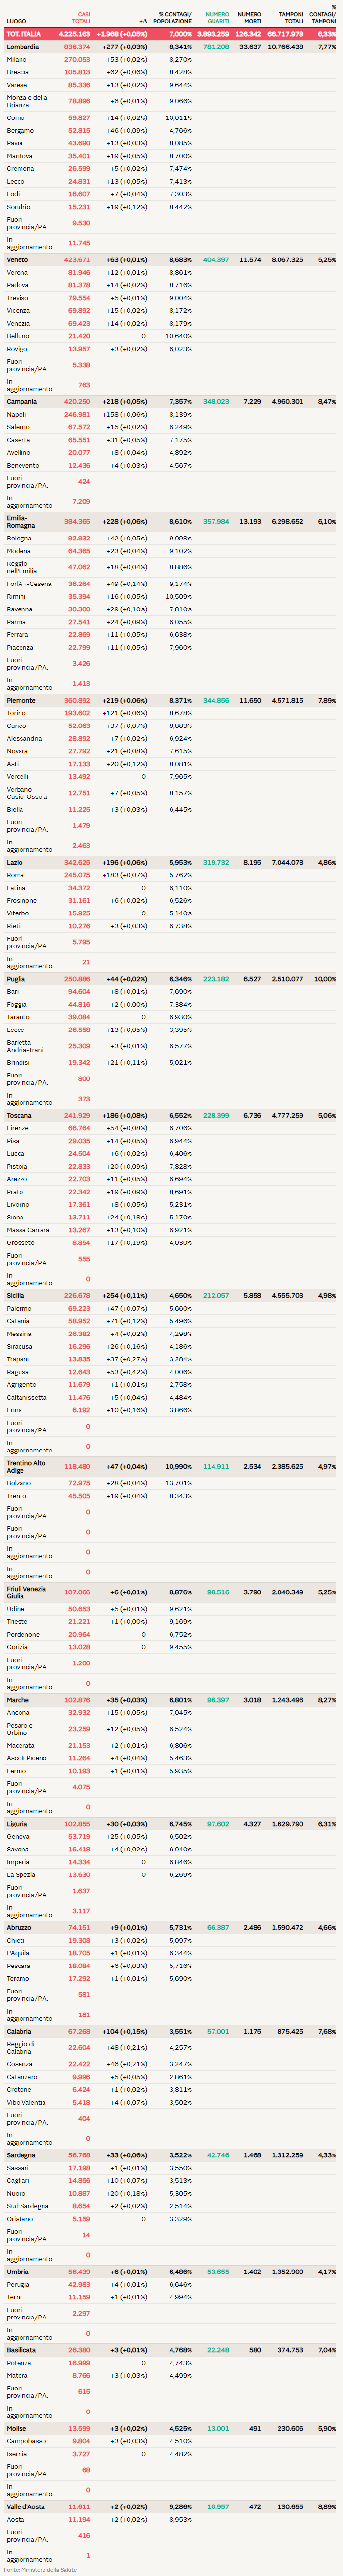This screenshot has width=343, height=2576.
Task: Click the LUOGO column header
Action: (x=17, y=21)
